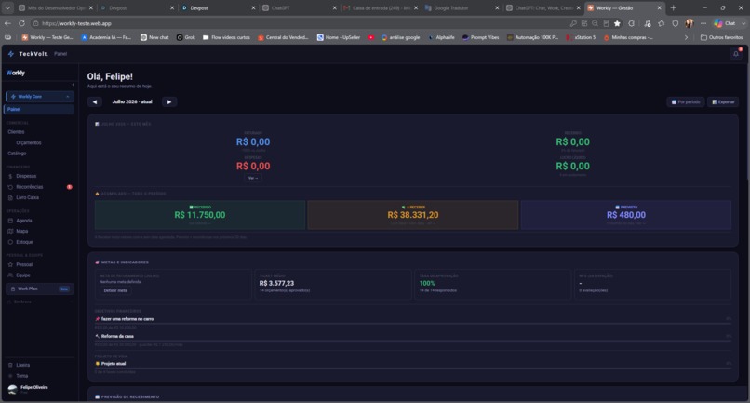
Task: Reload the page with refresh icon
Action: coord(21,23)
